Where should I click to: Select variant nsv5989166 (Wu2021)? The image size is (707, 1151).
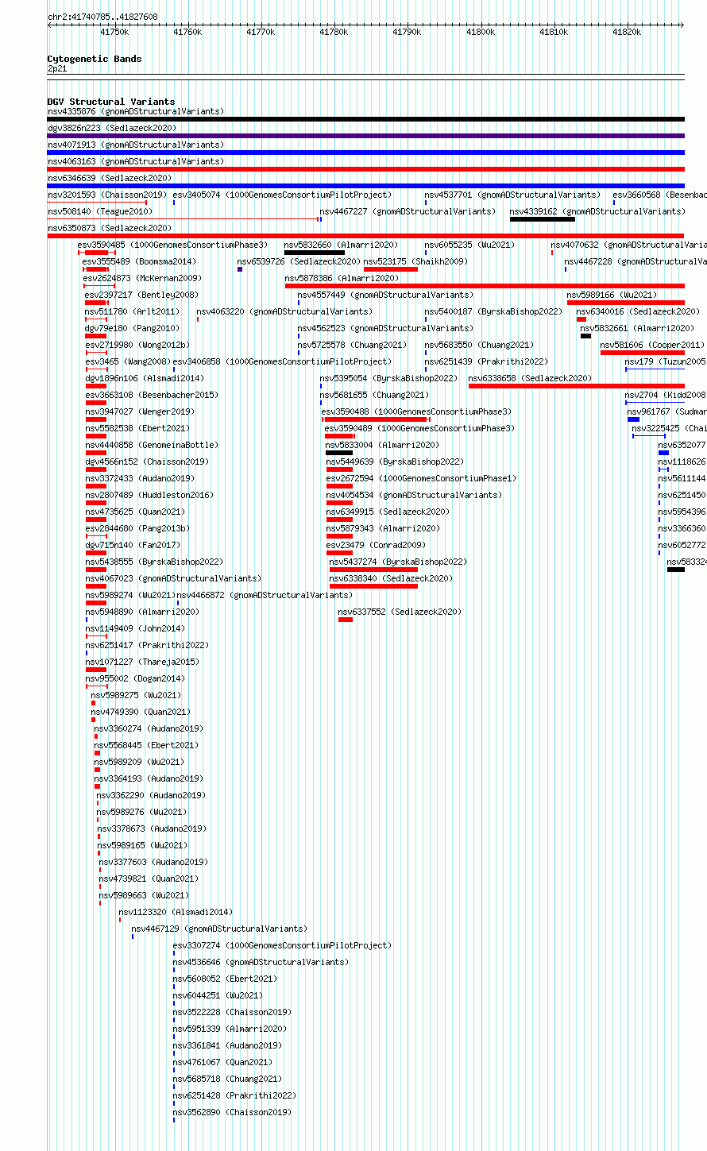click(x=612, y=295)
